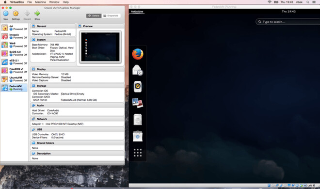Open Activities in the Fedora VM

tap(137, 12)
